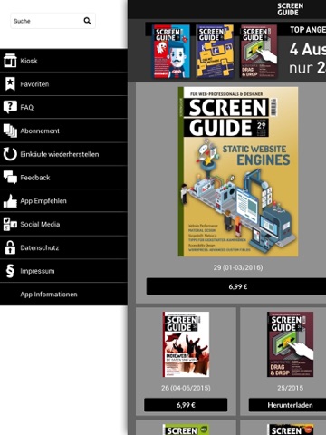326x435 pixels.
Task: Click Herunterladen for issue 25/2015
Action: (x=287, y=405)
